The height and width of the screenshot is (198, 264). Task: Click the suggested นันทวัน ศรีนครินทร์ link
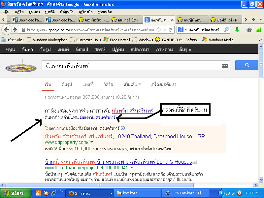tap(132, 111)
